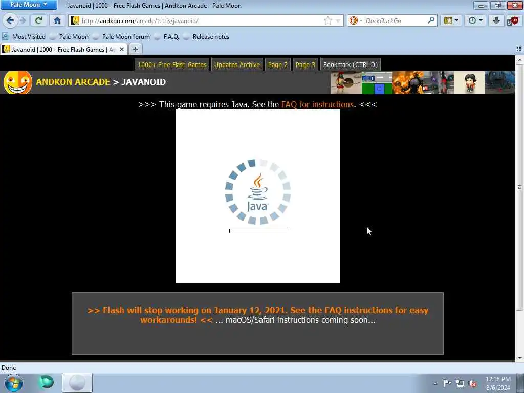Image resolution: width=524 pixels, height=393 pixels.
Task: Open the warrior game thumbnail in header
Action: (x=346, y=82)
